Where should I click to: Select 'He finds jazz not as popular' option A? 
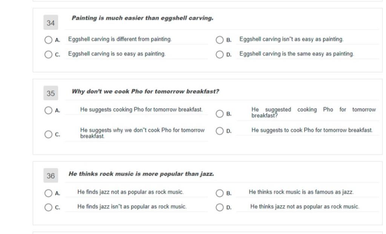48,193
